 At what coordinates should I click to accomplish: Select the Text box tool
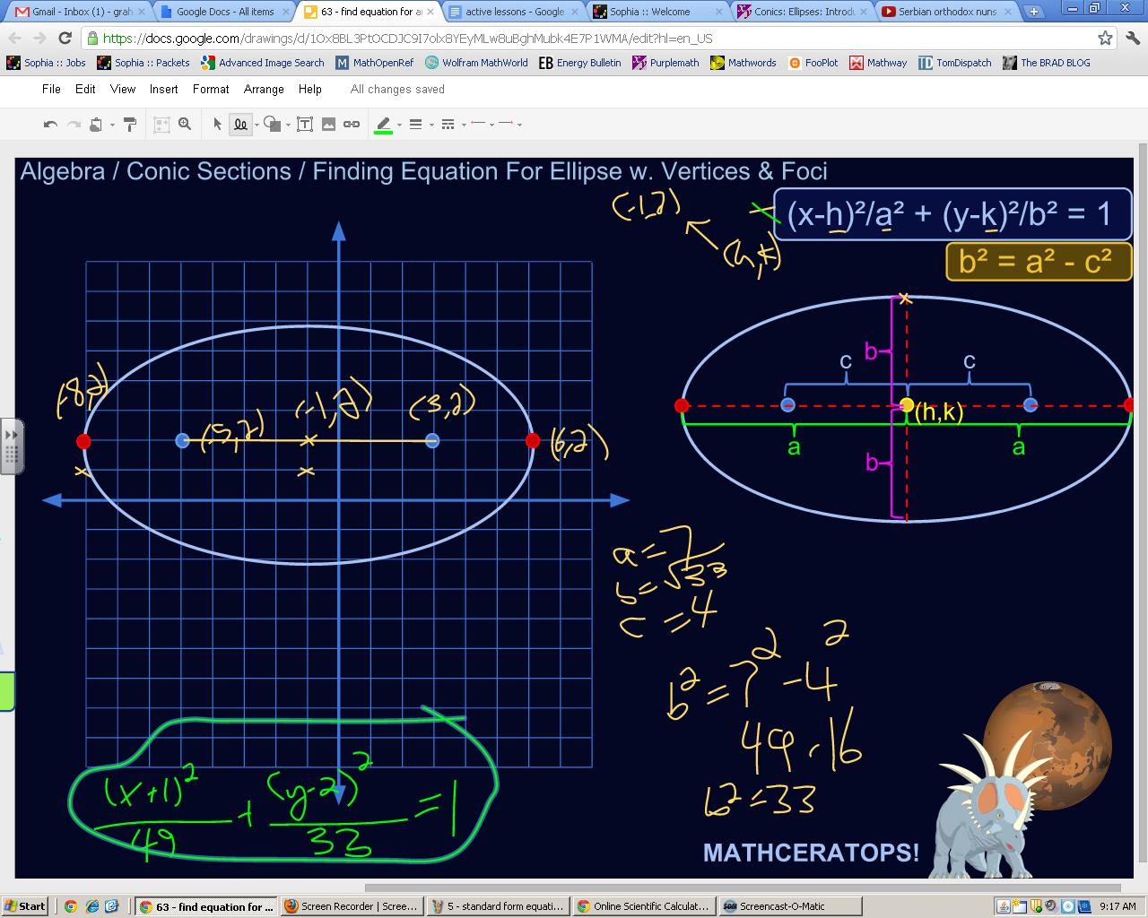point(305,125)
